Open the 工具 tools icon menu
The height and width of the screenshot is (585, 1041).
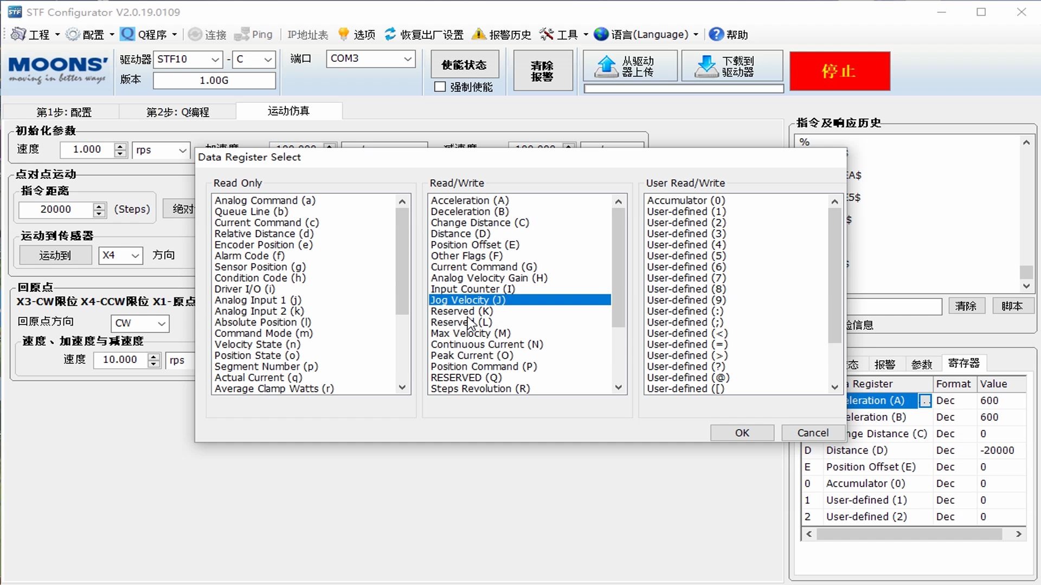(547, 35)
